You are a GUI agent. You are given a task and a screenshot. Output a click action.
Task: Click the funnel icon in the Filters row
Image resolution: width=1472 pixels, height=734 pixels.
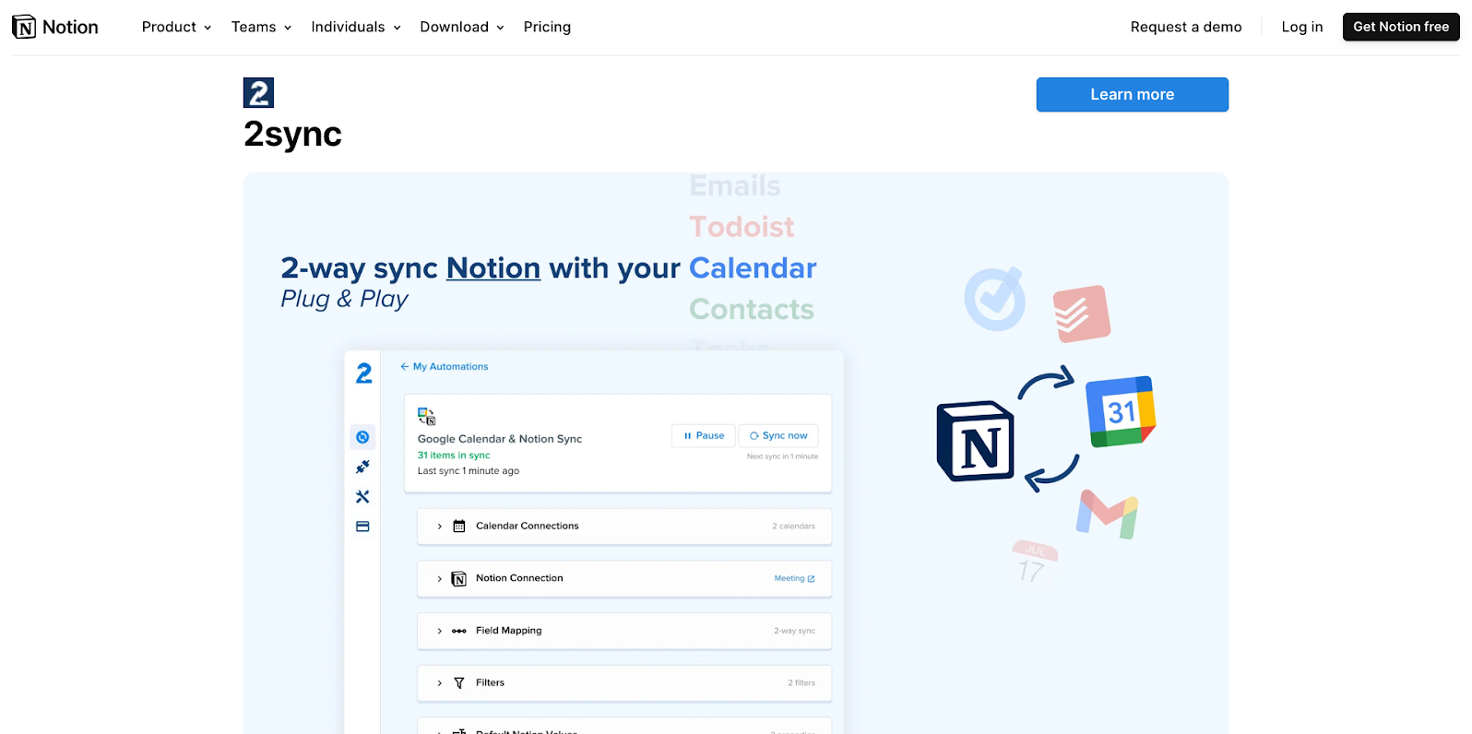459,683
